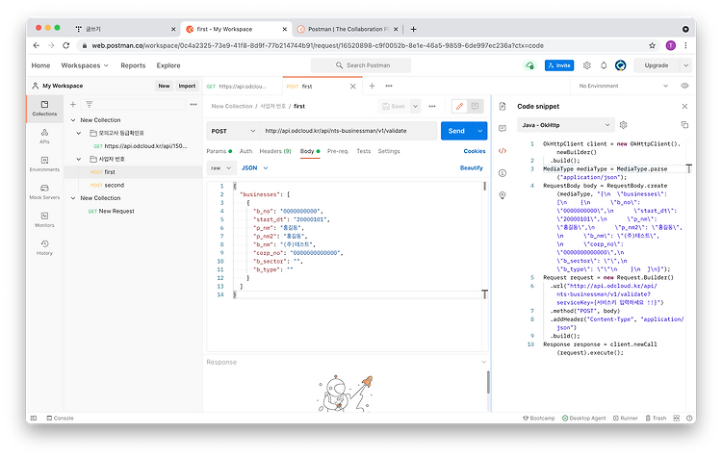The height and width of the screenshot is (458, 722).
Task: Click the Beautify link
Action: 472,168
